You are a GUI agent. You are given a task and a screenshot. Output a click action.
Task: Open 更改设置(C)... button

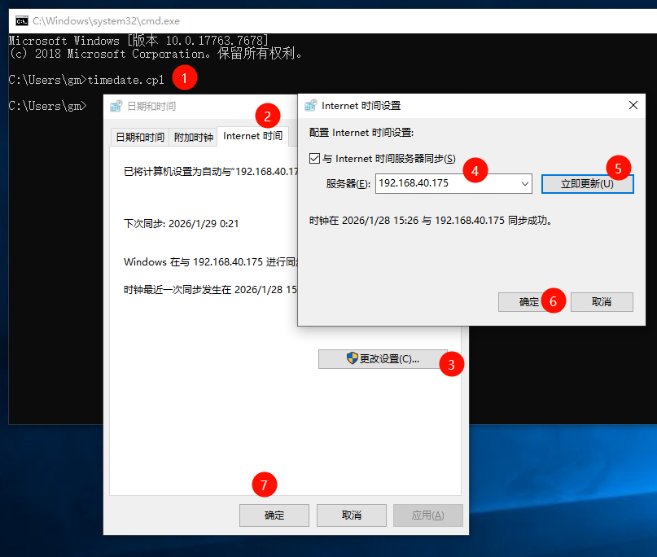[x=383, y=359]
